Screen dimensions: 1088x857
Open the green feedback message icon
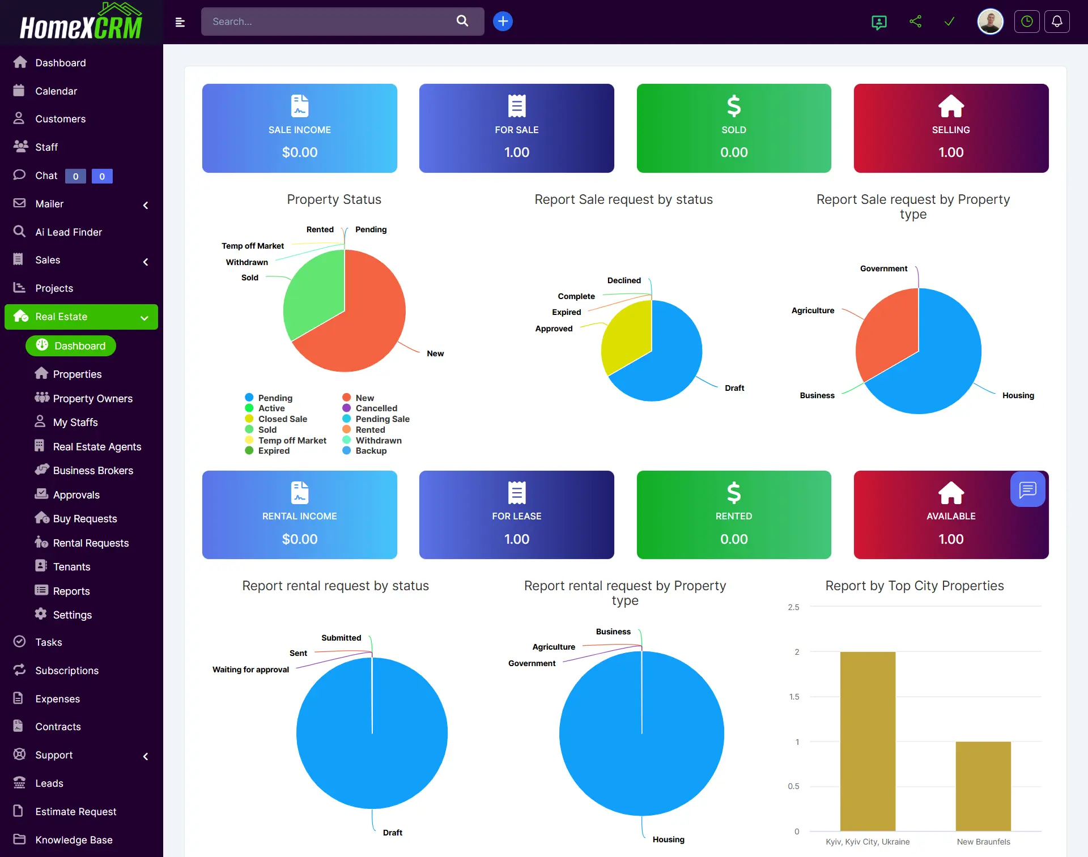pos(879,22)
